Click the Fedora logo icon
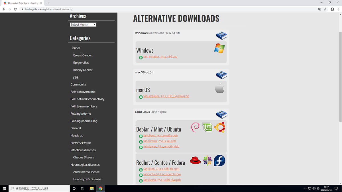This screenshot has width=342, height=192. (x=220, y=160)
